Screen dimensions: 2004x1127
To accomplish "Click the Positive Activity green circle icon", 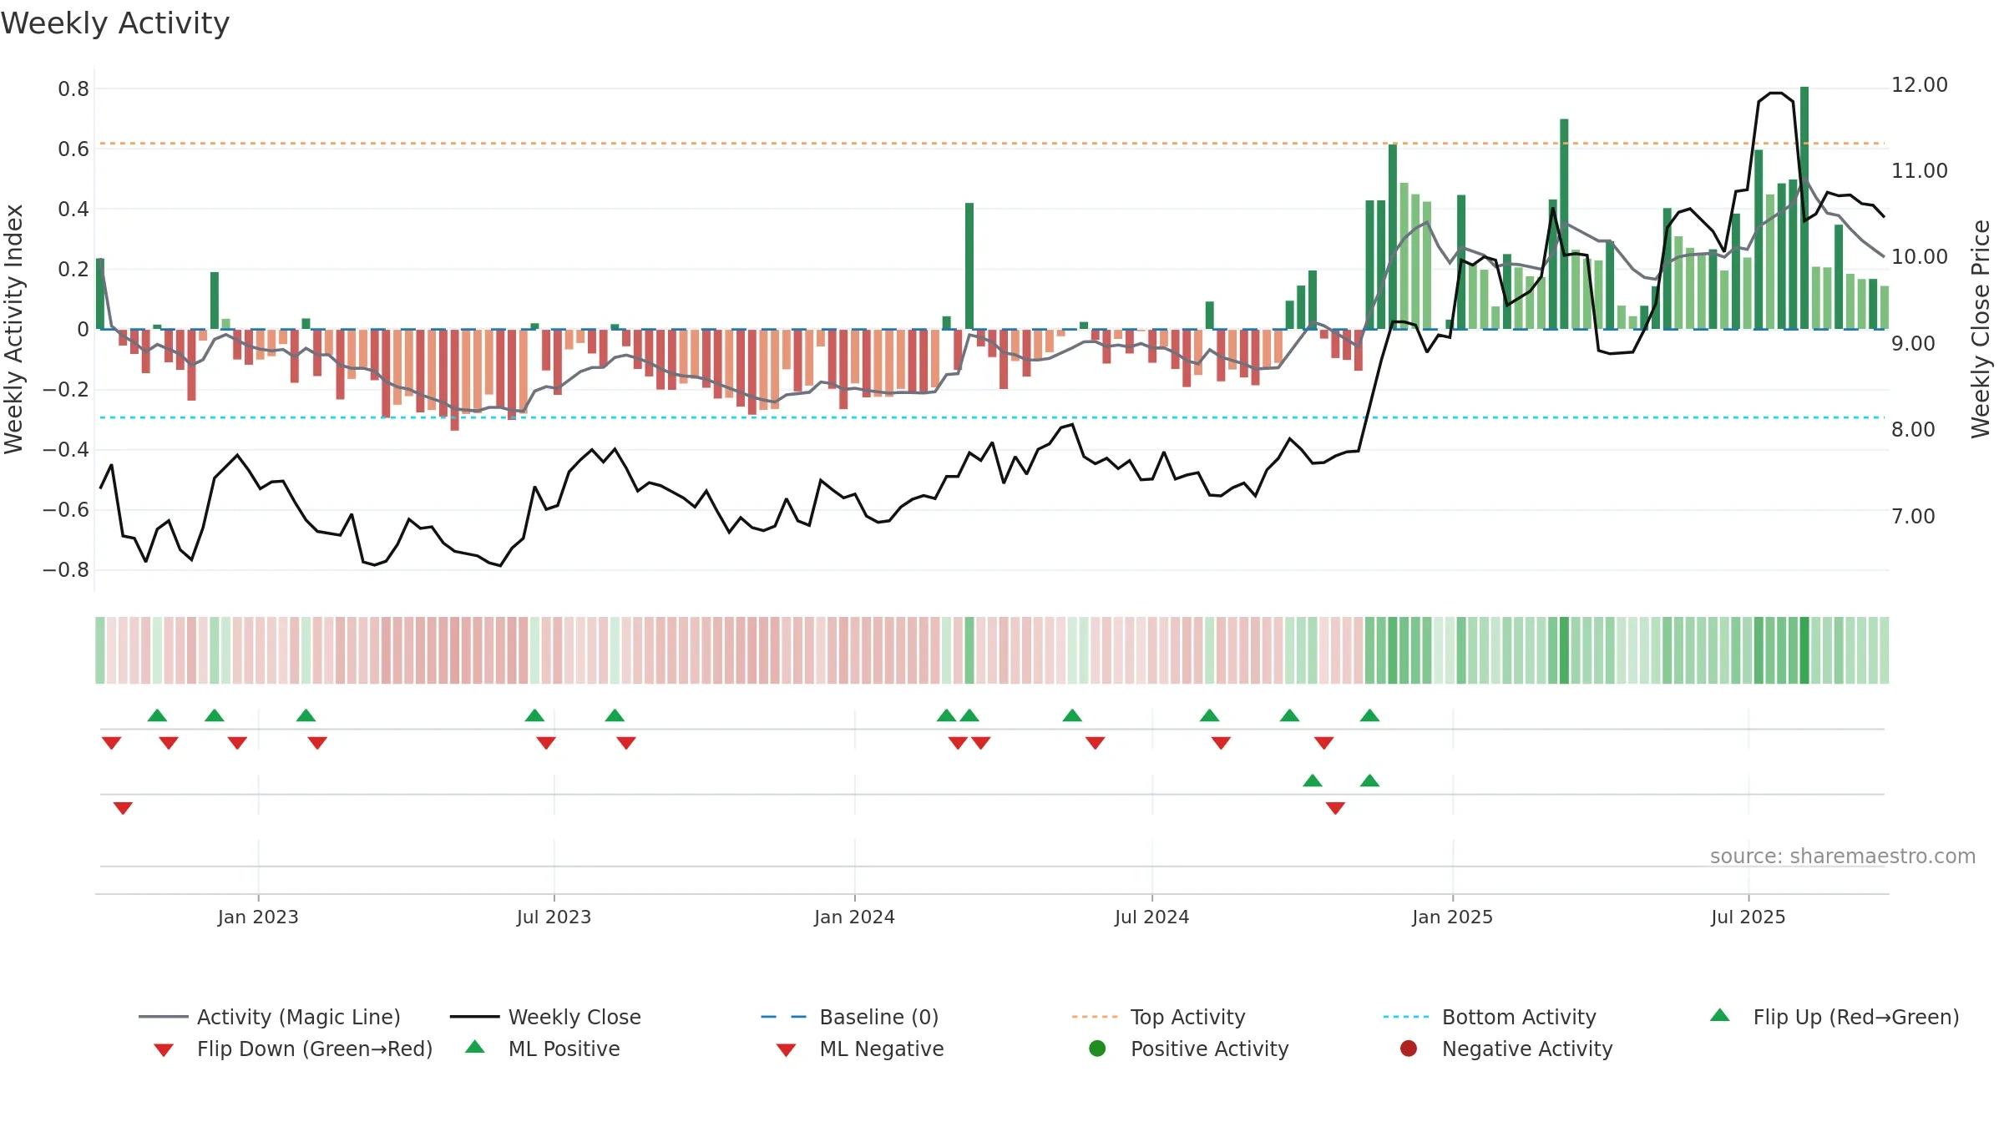I will coord(1098,1048).
